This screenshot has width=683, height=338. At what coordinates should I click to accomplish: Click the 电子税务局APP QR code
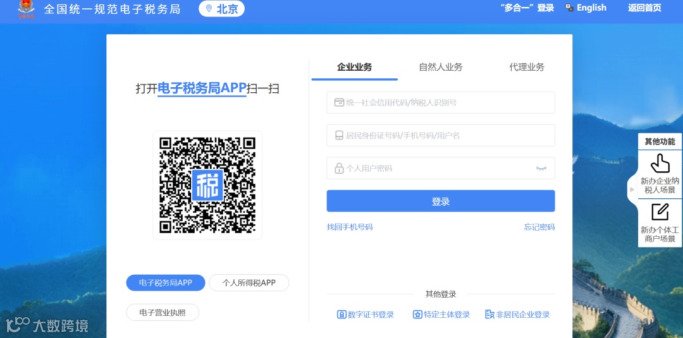click(x=207, y=185)
